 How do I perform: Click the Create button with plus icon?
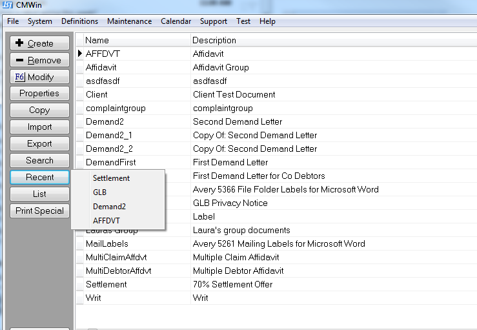[x=40, y=43]
